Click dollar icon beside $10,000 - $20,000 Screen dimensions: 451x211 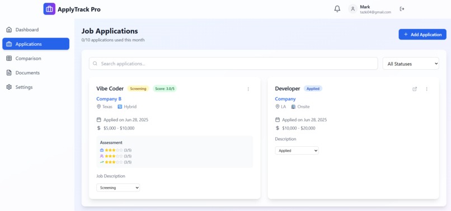[278, 128]
